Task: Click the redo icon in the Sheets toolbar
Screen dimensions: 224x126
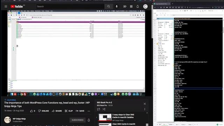Action: click(183, 11)
